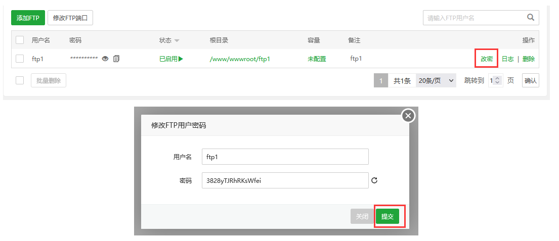The height and width of the screenshot is (241, 559).
Task: Submit the password change with 提交
Action: [x=388, y=216]
